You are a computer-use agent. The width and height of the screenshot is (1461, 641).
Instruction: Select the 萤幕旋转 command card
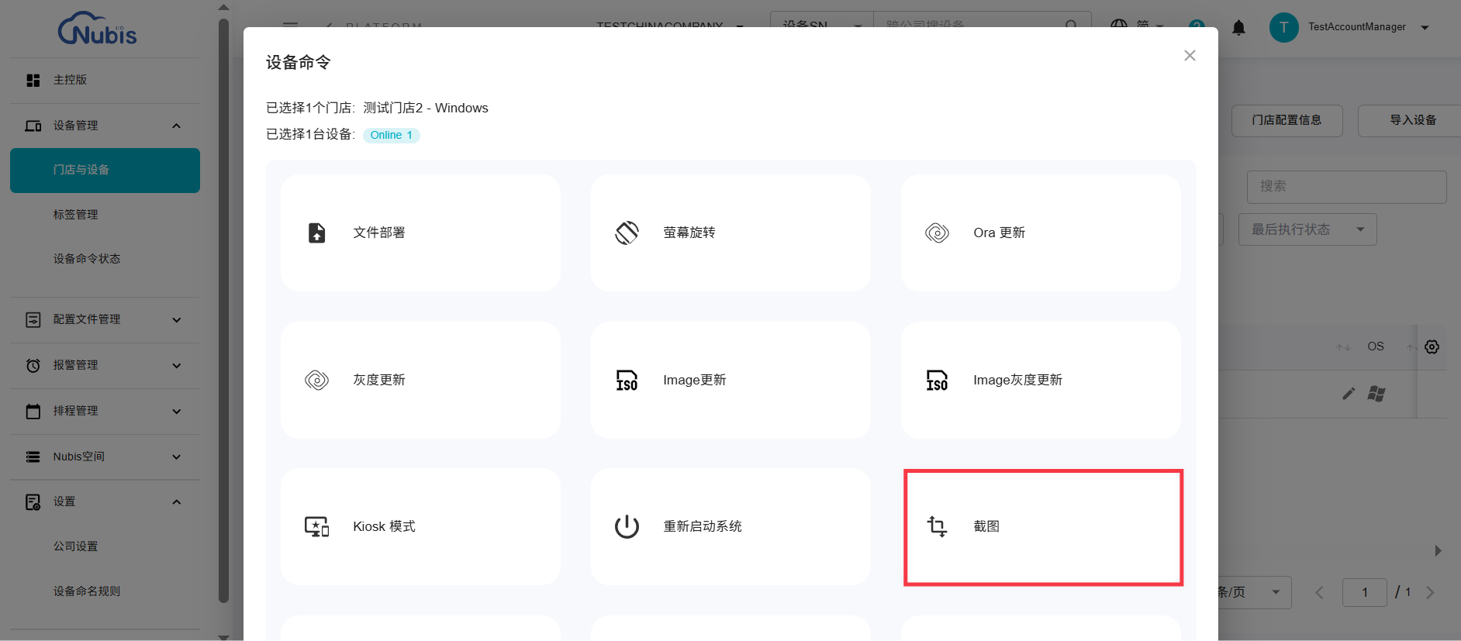[x=730, y=233]
